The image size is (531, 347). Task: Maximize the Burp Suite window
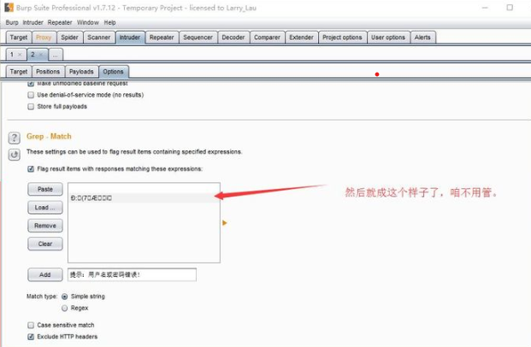510,8
